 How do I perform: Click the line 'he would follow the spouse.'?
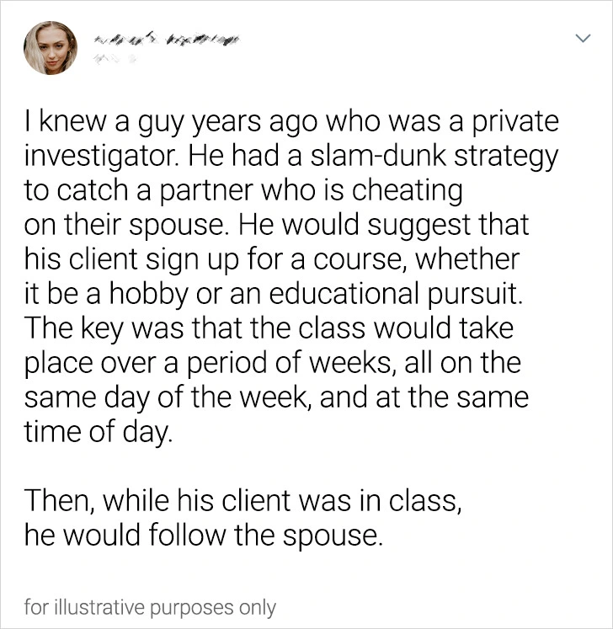[x=204, y=536]
